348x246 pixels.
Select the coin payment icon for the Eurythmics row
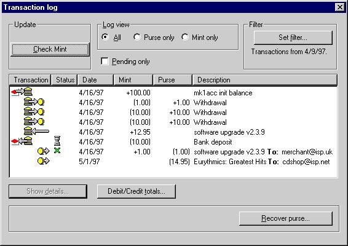pos(44,161)
